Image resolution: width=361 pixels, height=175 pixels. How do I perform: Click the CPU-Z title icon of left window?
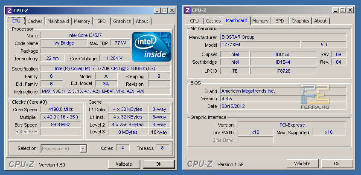9,11
